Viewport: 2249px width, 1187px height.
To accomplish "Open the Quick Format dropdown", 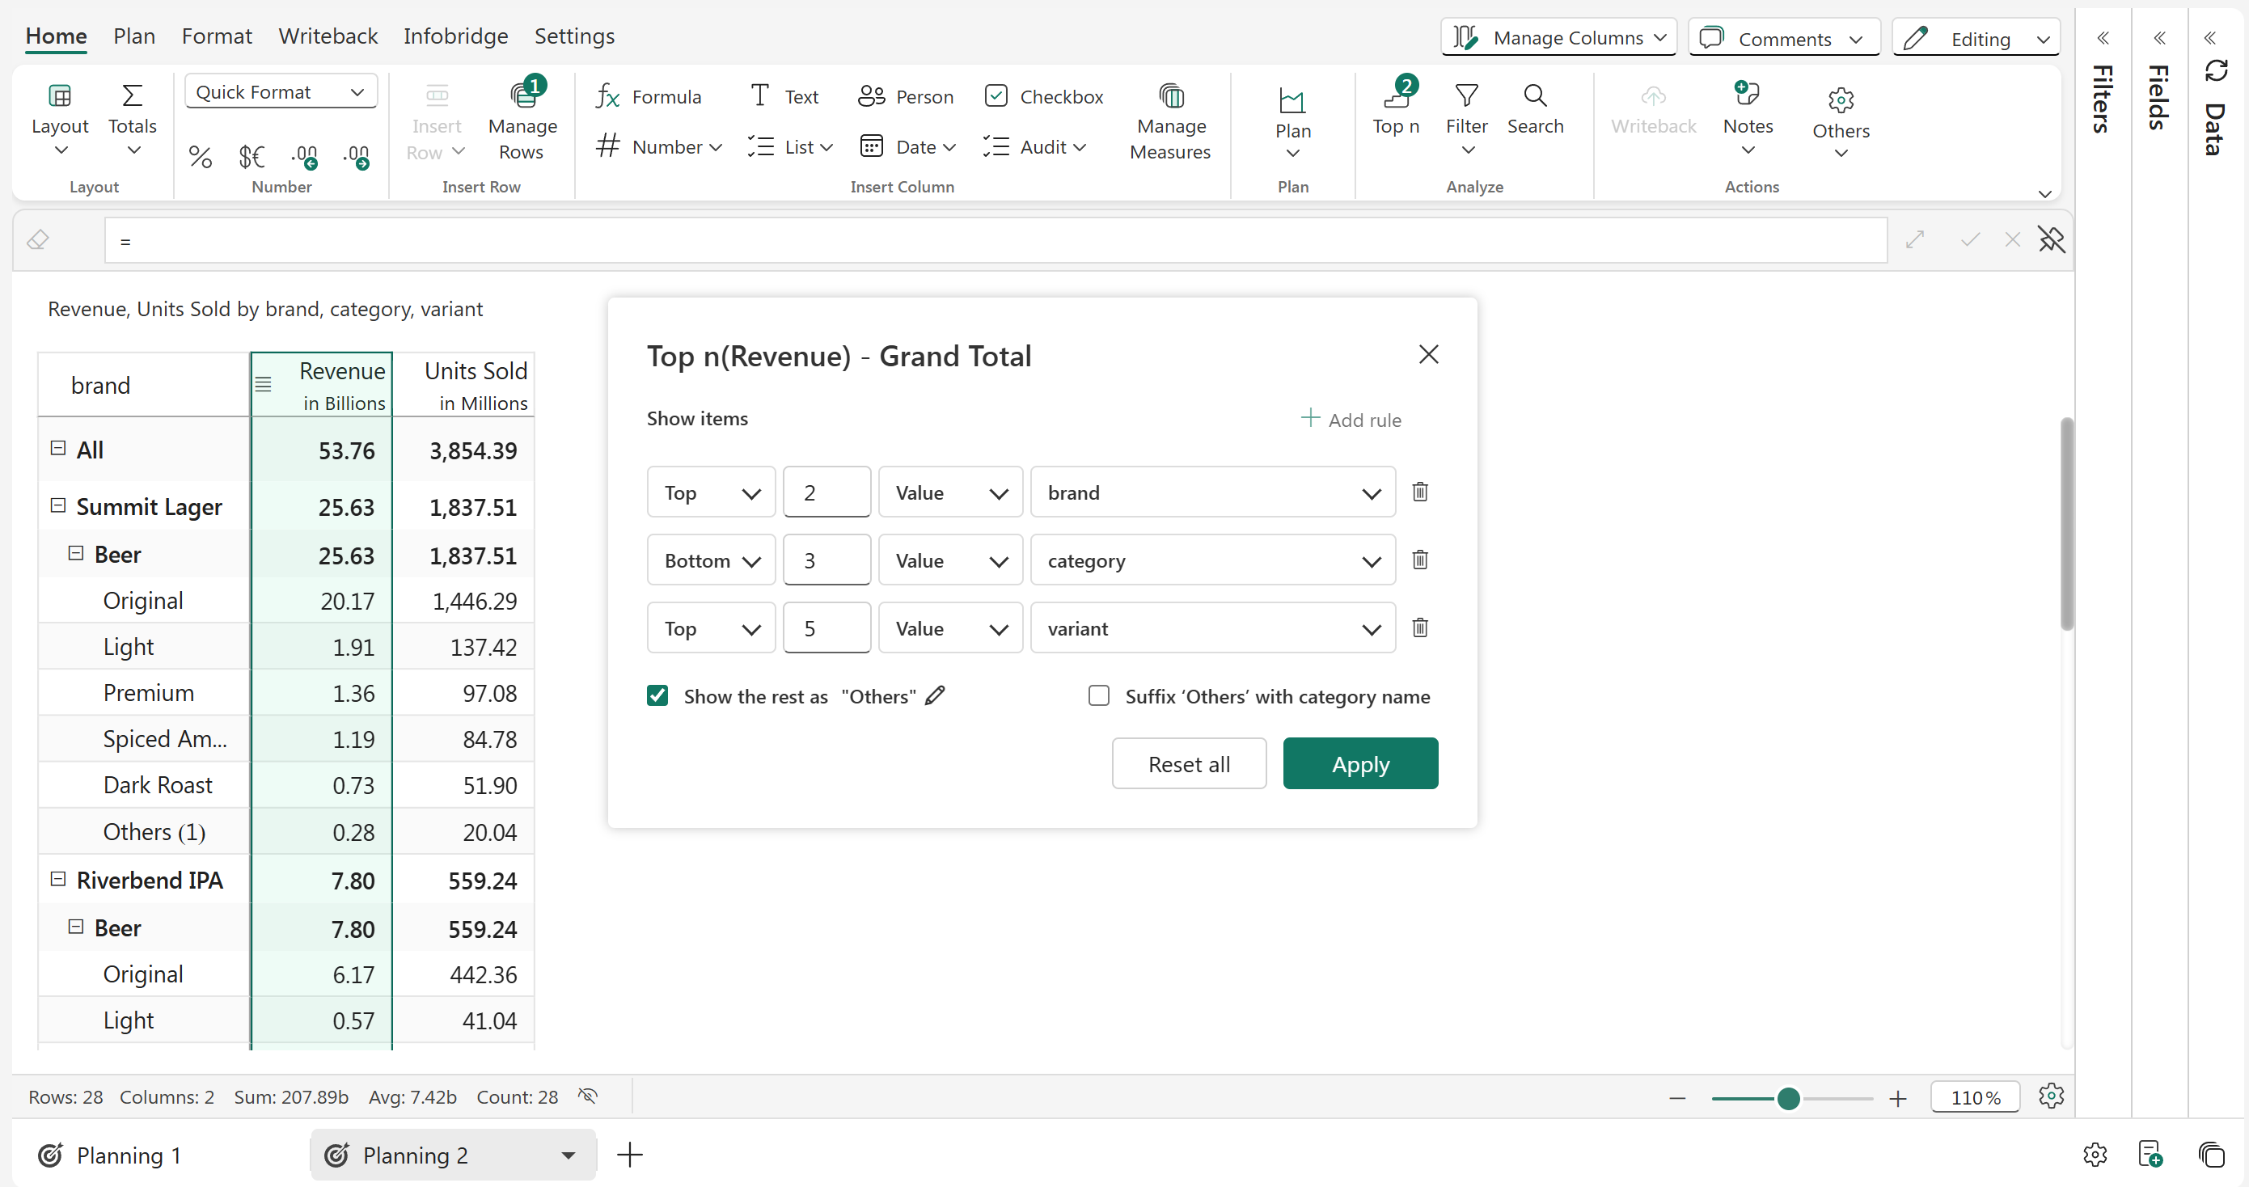I will 281,91.
